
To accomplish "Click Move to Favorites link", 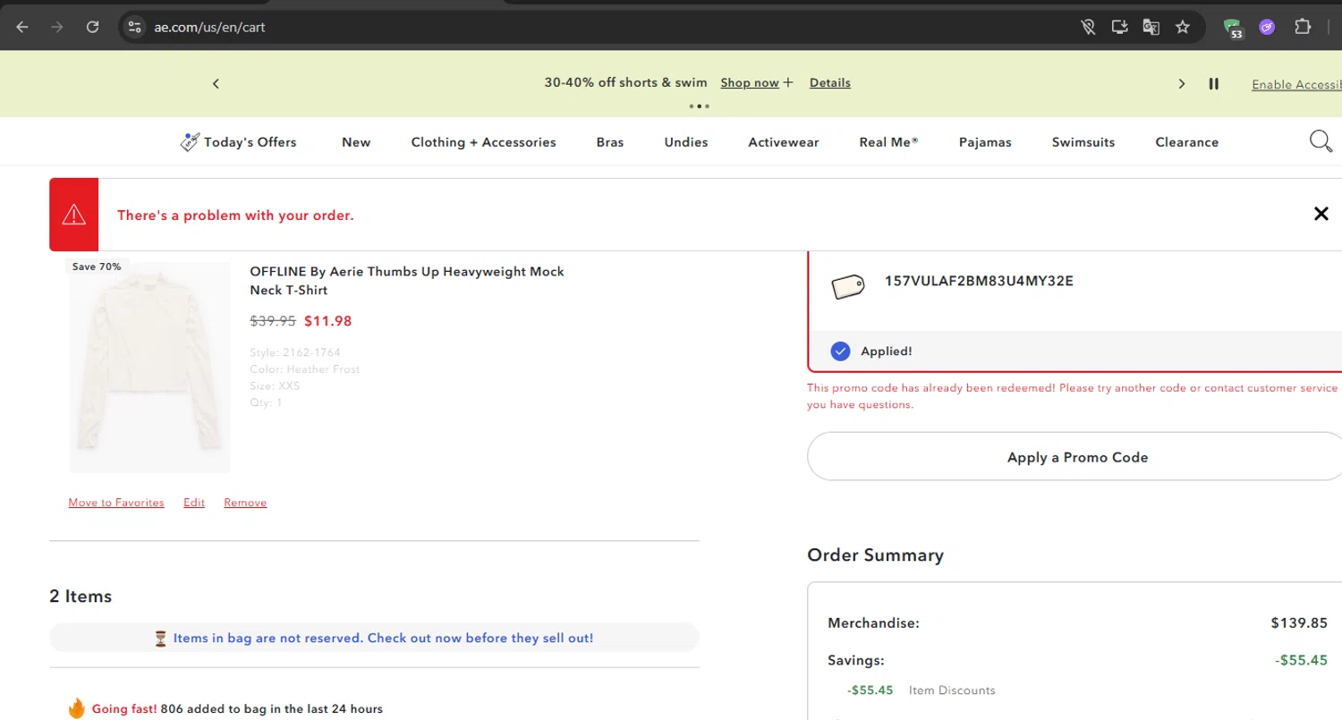I will coord(116,503).
